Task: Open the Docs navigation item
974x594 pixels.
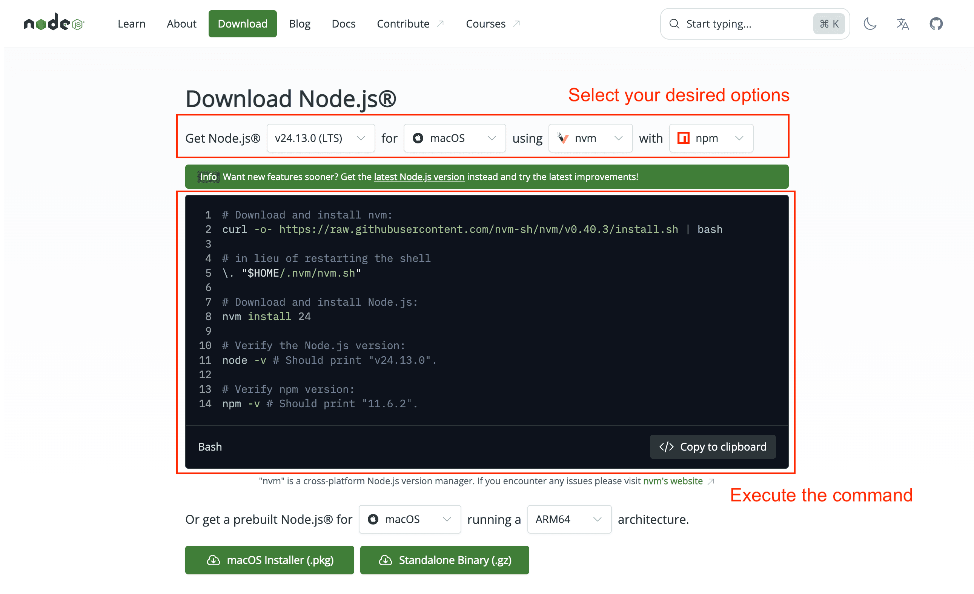Action: [343, 24]
